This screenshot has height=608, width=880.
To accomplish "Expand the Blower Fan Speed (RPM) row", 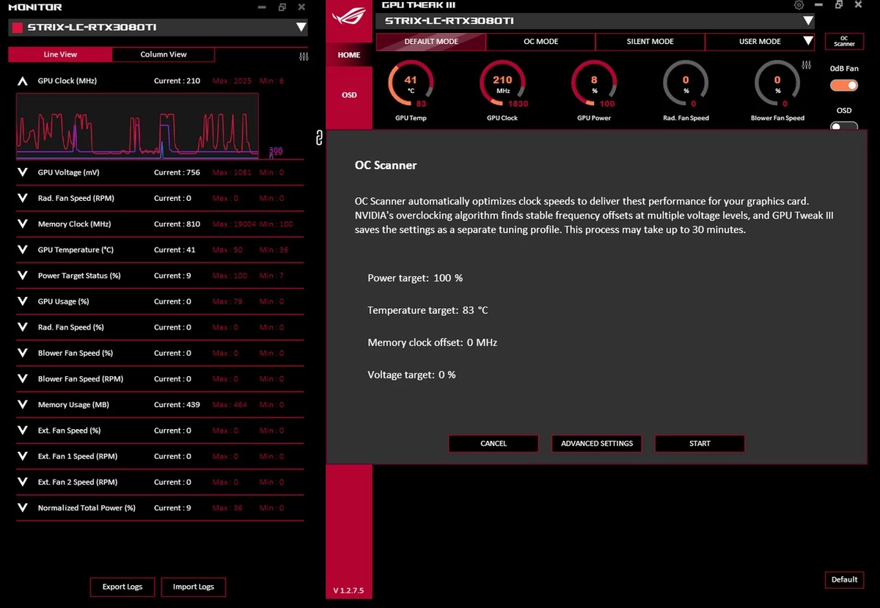I will click(x=22, y=379).
